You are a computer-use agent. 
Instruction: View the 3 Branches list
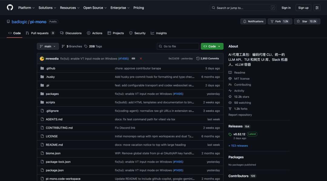72,47
